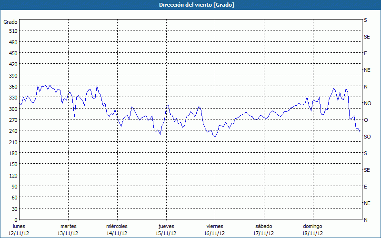Click the 'N' compass label level with 0
This screenshot has width=381, height=238.
[366, 220]
